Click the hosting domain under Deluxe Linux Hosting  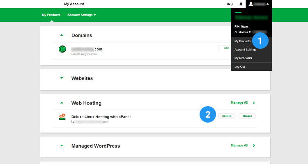tap(91, 122)
